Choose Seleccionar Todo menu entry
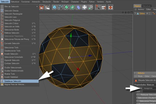This screenshot has height=104, width=156. (19, 48)
